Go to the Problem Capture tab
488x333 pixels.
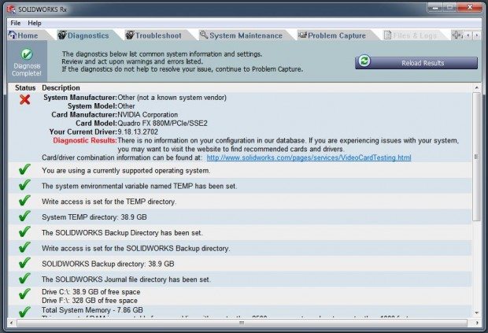[331, 35]
